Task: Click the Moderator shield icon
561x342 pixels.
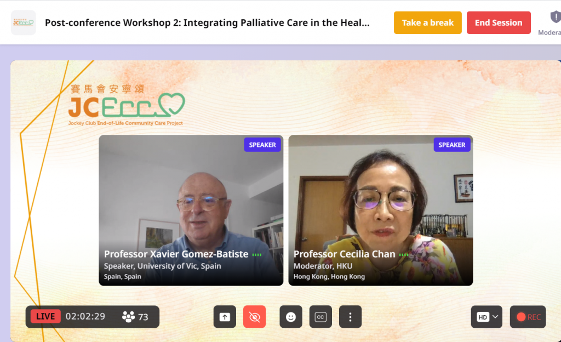Action: [x=556, y=17]
